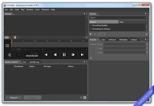The height and width of the screenshot is (106, 154).
Task: Click the timeline zoom-in magnifier
Action: (43, 49)
